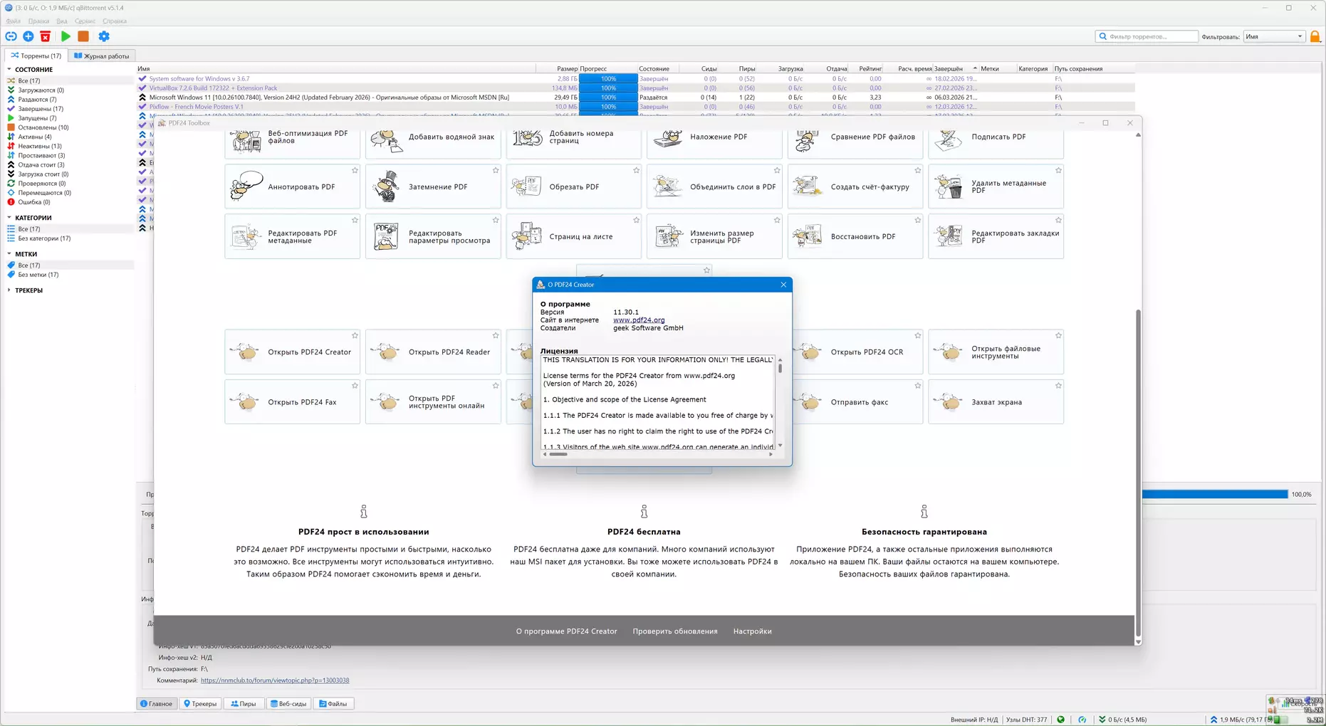Toggle favorite star on Обрезать PDF
This screenshot has width=1326, height=726.
(636, 171)
